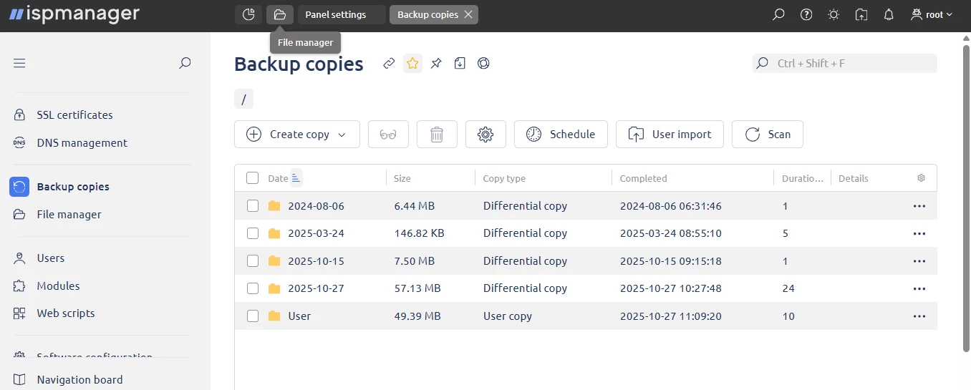Click the glasses view button

pyautogui.click(x=388, y=134)
